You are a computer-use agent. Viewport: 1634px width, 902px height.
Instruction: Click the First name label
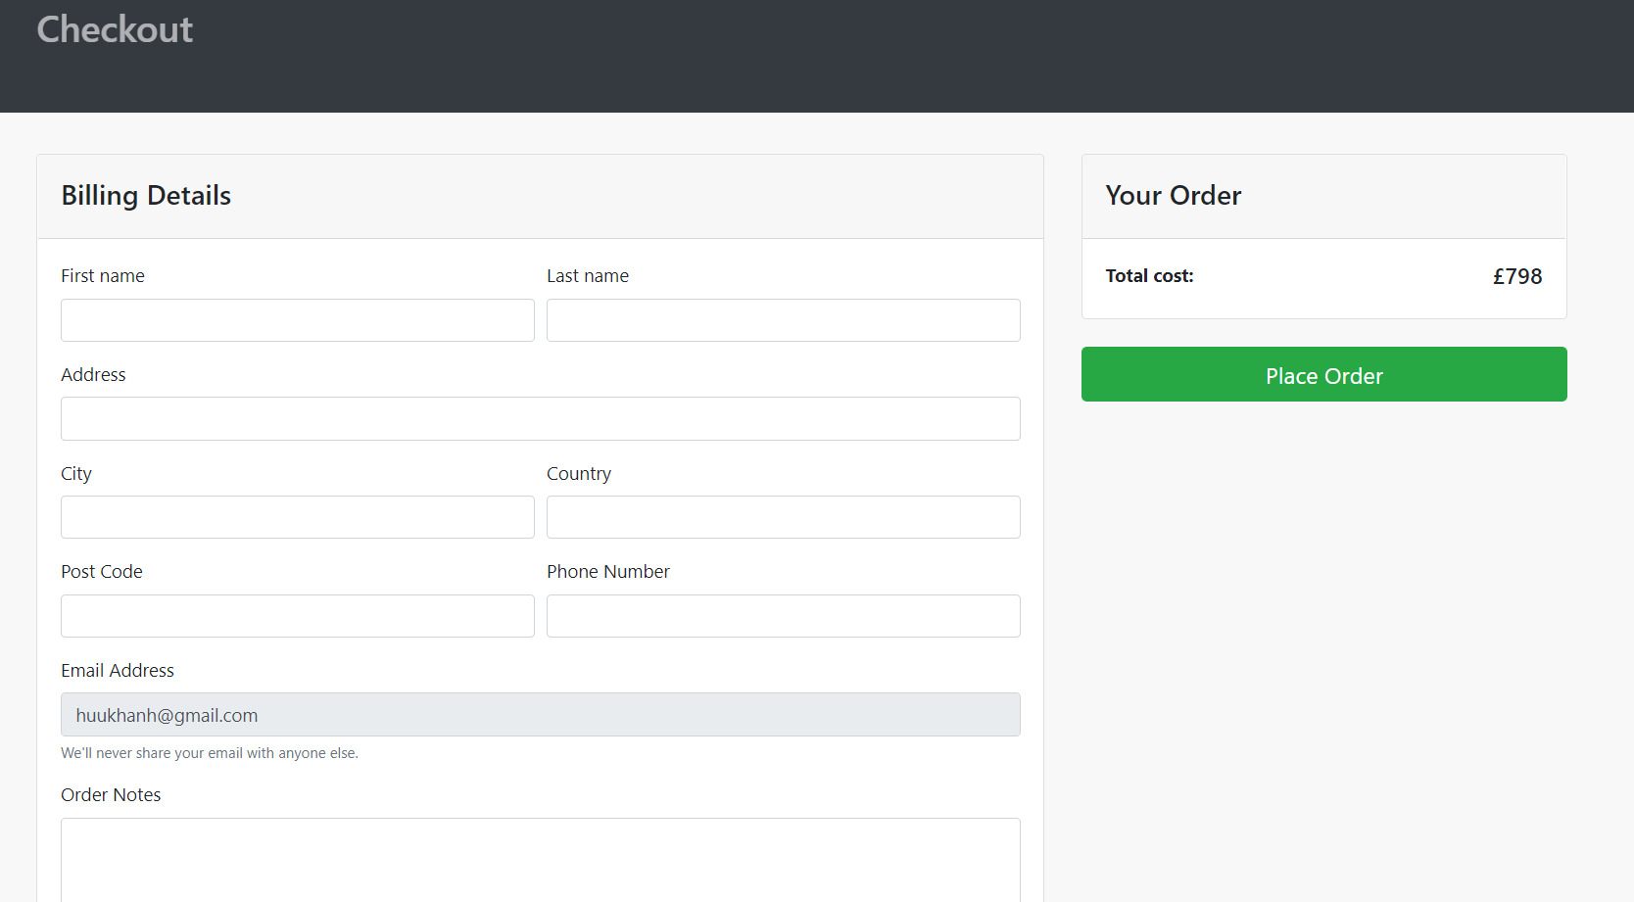point(102,275)
